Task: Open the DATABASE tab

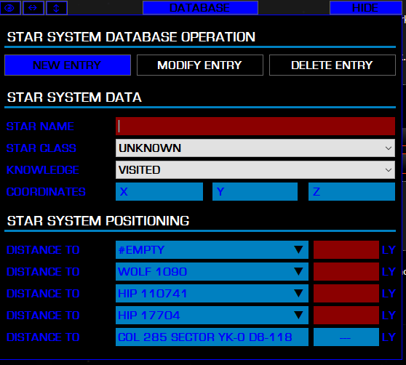Action: (x=200, y=8)
